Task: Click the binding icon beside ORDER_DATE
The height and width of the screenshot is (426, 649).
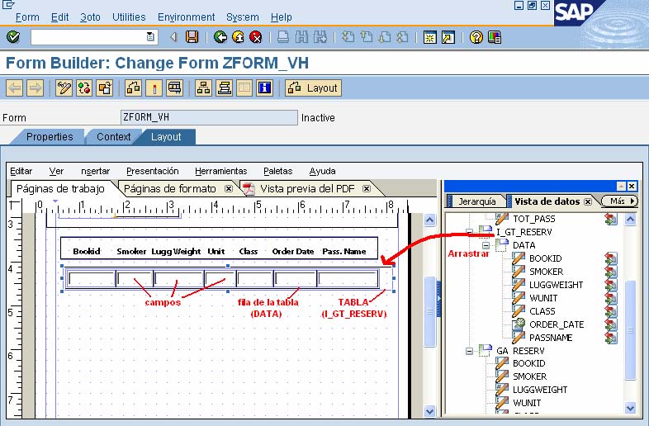Action: [610, 324]
